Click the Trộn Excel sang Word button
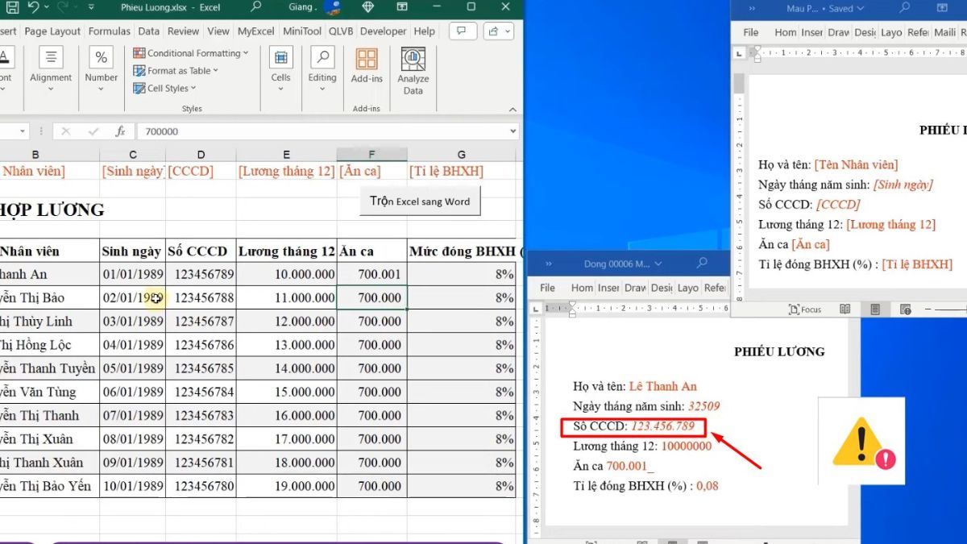Screen dimensions: 967x544 click(420, 201)
